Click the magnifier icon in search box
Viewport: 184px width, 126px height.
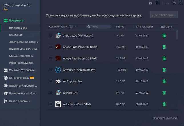point(89,27)
